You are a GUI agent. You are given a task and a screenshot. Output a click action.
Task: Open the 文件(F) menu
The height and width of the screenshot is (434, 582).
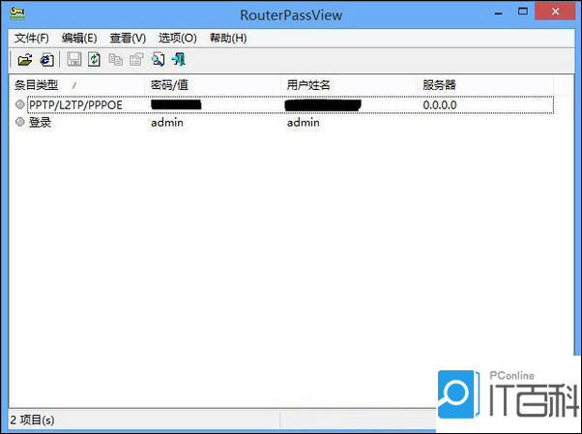(32, 38)
